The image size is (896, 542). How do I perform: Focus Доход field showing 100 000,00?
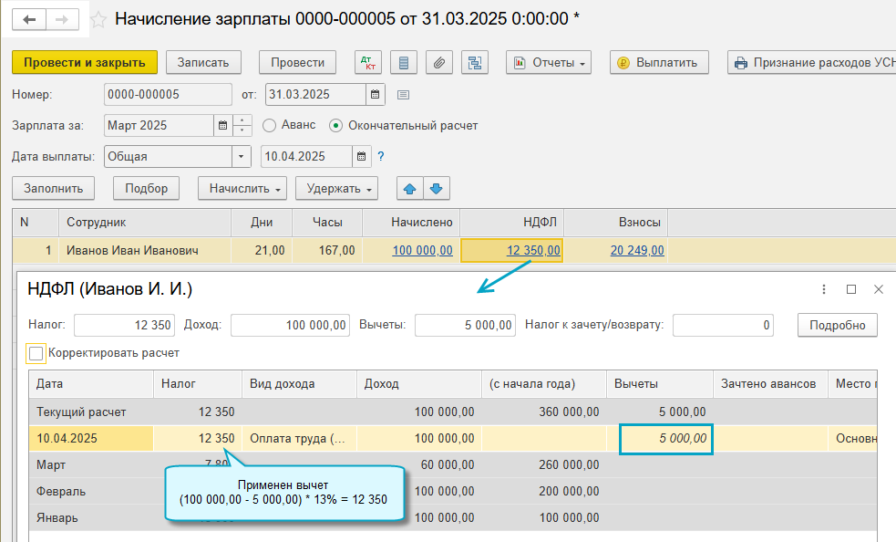(290, 325)
